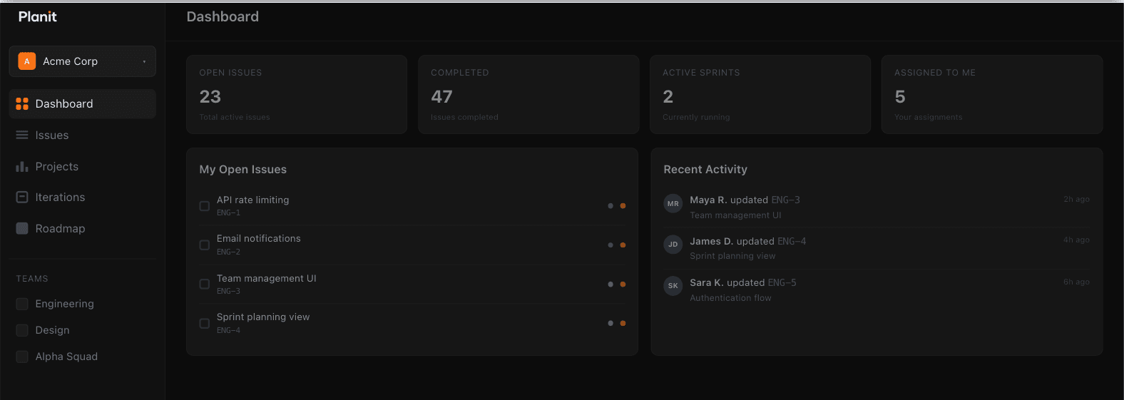Open ENG-5 link in Sara K. activity
The width and height of the screenshot is (1124, 400).
coord(782,283)
